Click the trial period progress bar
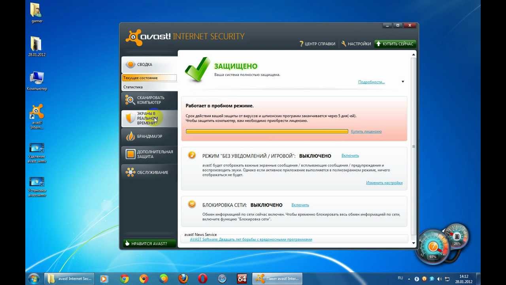The image size is (506, 285). (267, 131)
